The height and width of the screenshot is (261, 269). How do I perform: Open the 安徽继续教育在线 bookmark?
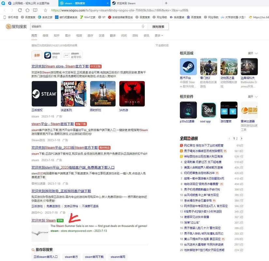(120, 17)
